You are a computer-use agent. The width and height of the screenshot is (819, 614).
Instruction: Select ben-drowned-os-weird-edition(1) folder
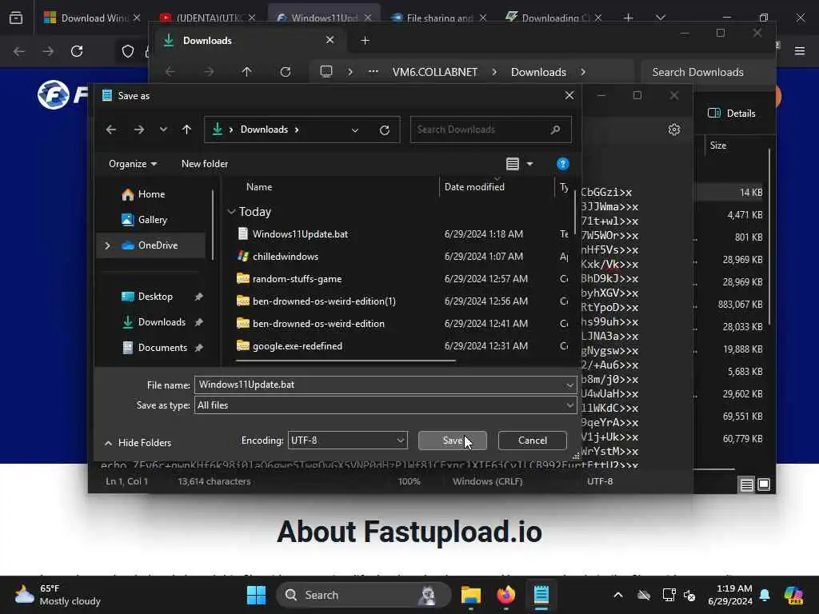[x=324, y=301]
